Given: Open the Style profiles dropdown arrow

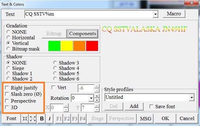Looking at the screenshot, I should point(192,97).
